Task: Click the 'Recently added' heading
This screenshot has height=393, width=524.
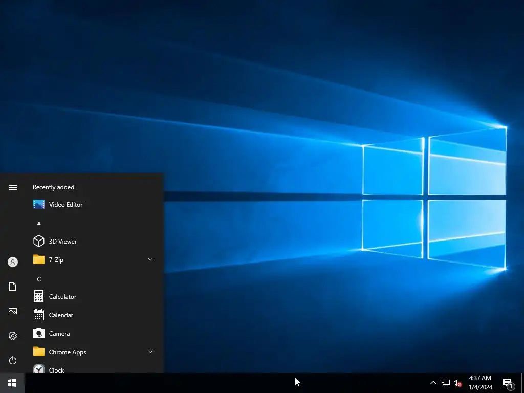Action: [x=53, y=187]
